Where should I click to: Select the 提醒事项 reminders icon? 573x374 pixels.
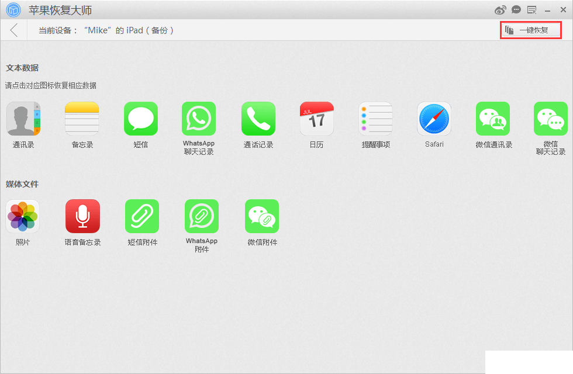tap(375, 119)
